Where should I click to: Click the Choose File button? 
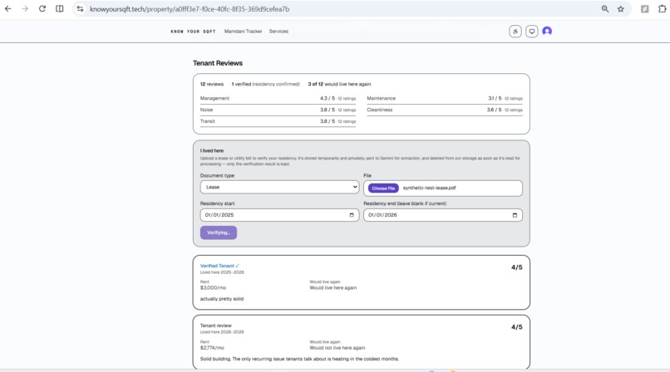pyautogui.click(x=383, y=188)
